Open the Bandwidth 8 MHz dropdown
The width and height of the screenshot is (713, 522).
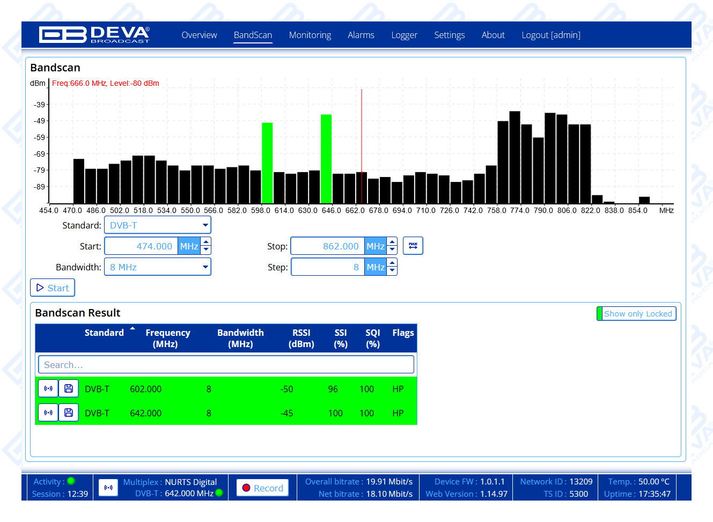[157, 267]
